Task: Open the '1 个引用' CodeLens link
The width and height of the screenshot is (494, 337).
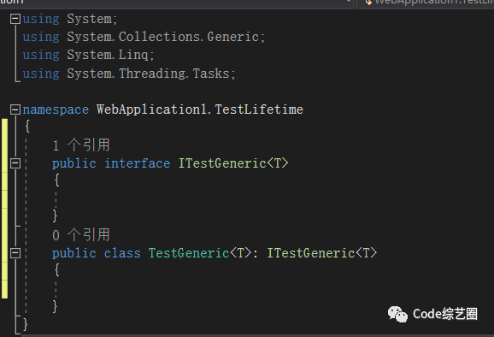Action: point(81,145)
